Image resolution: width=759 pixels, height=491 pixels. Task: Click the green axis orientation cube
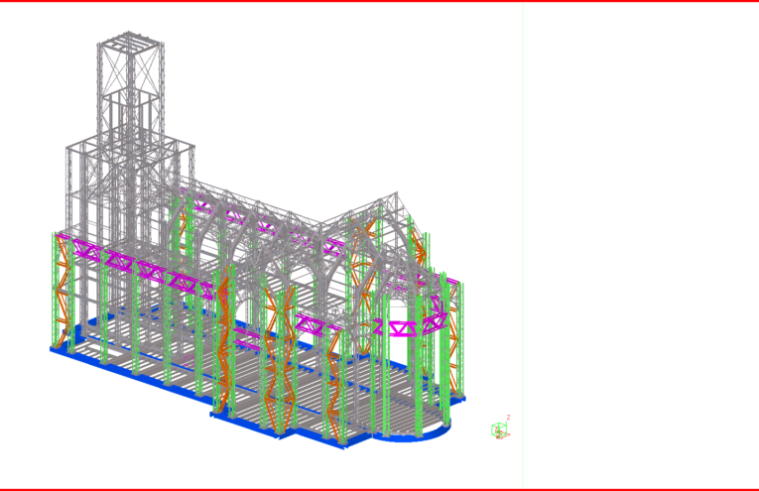(500, 430)
